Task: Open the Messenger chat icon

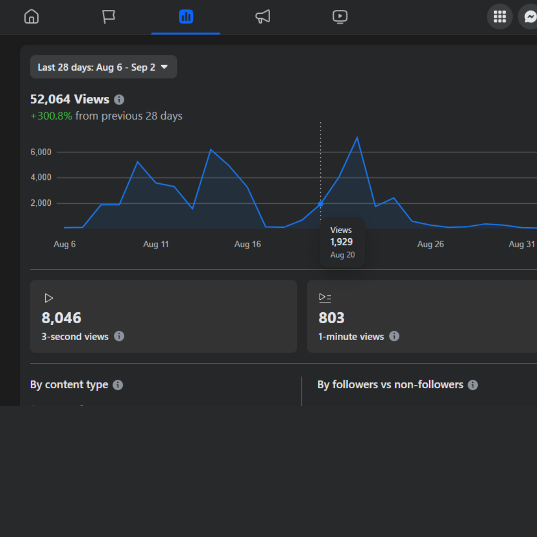Action: (x=530, y=16)
